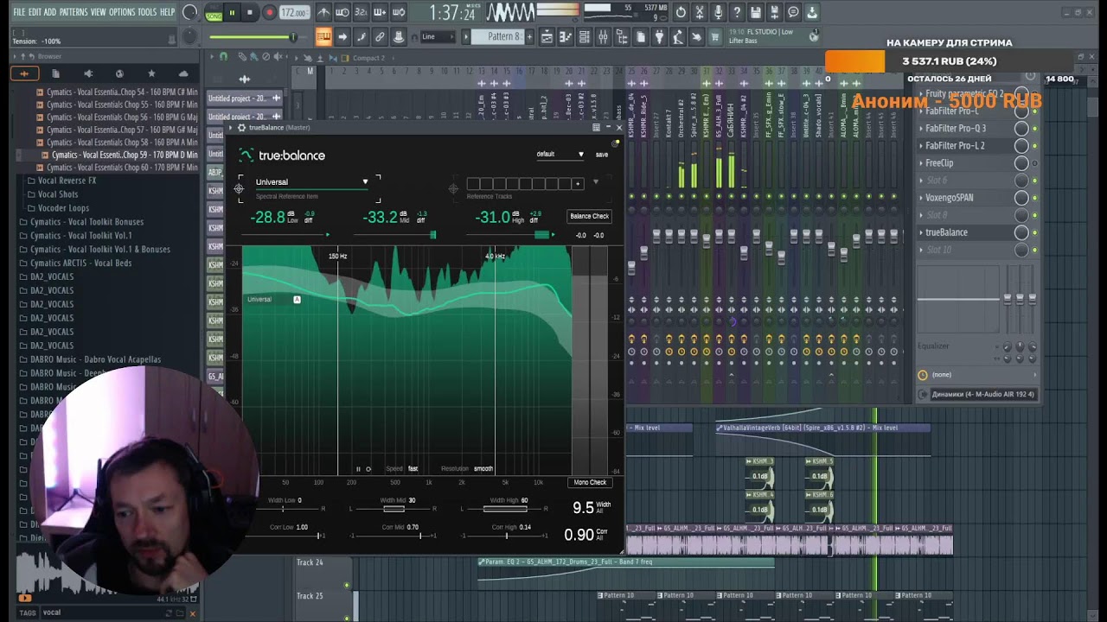1107x622 pixels.
Task: Click the Render audio export icon
Action: pos(774,12)
